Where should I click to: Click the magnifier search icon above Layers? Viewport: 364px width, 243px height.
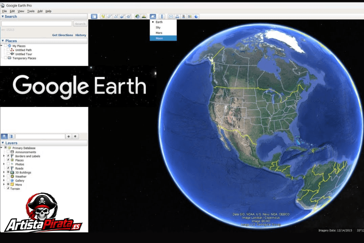click(4, 136)
